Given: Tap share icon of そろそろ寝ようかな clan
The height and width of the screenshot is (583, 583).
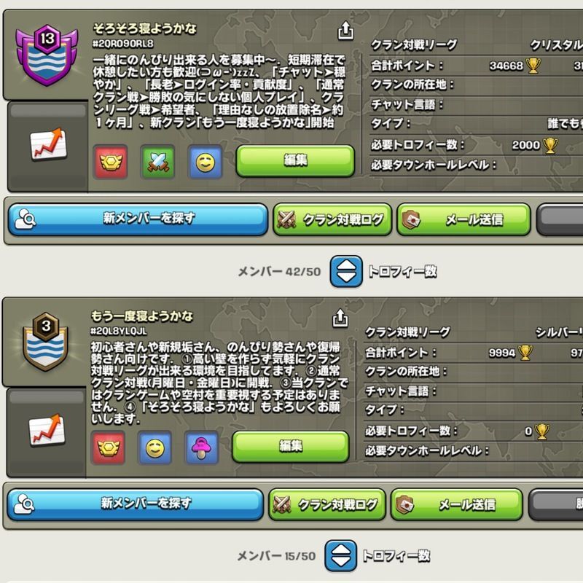Looking at the screenshot, I should pyautogui.click(x=345, y=31).
